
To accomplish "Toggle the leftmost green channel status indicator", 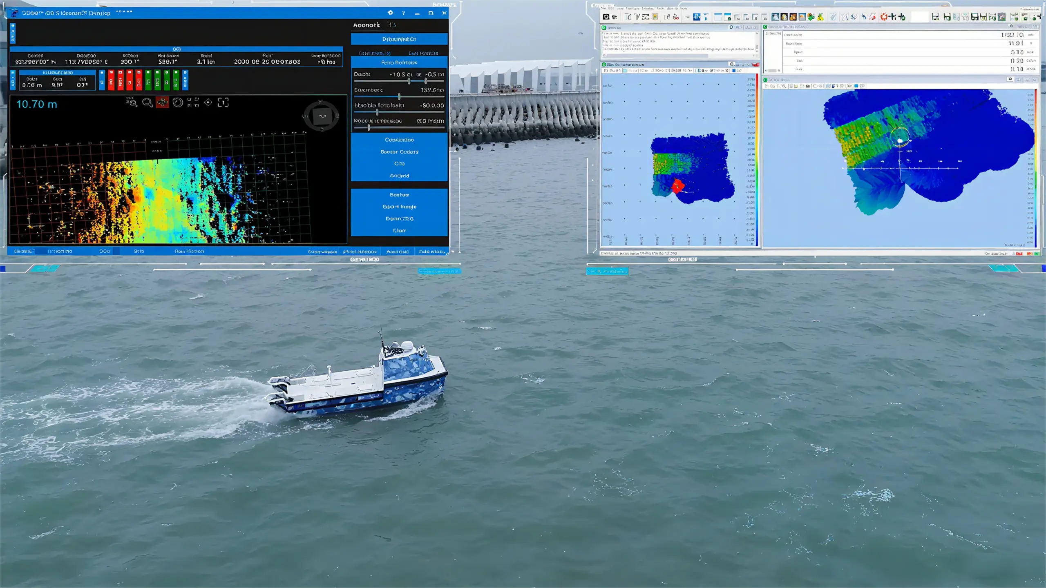I will [x=149, y=80].
